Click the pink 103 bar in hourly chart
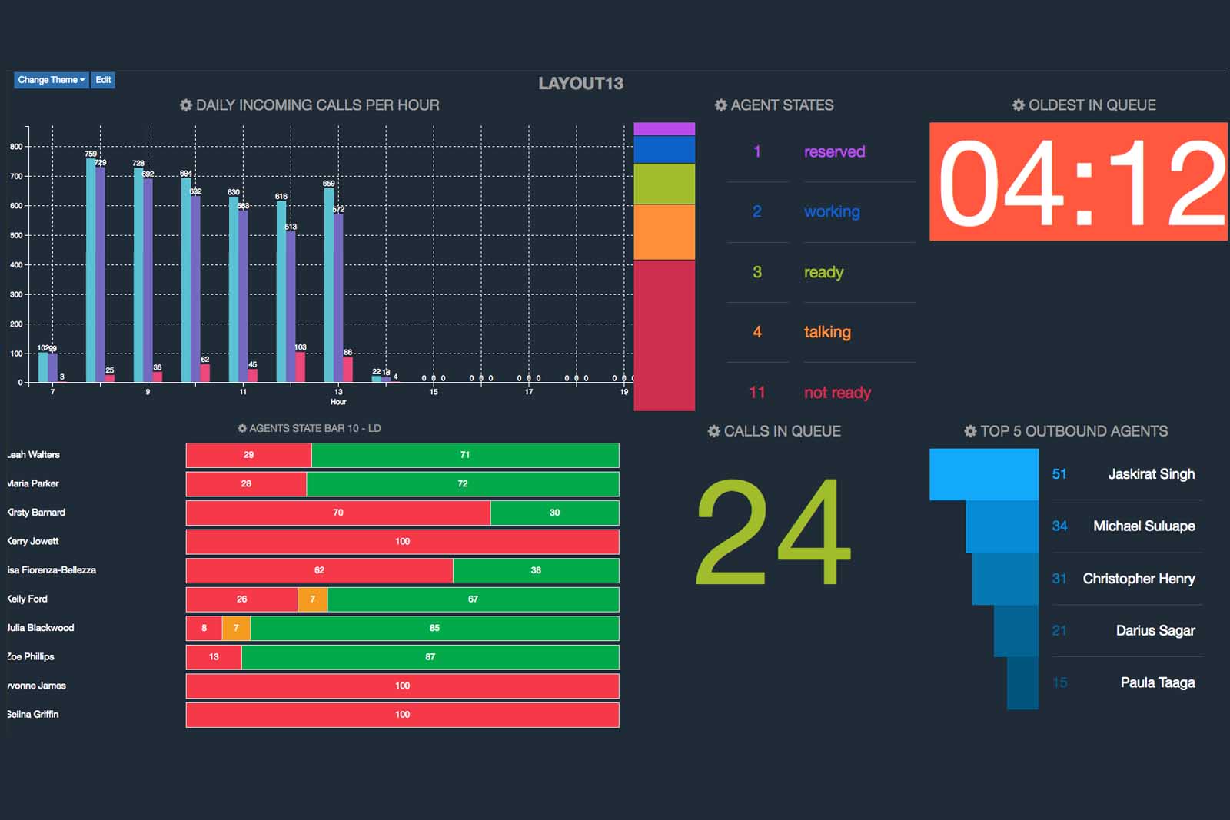This screenshot has width=1230, height=820. pos(300,367)
